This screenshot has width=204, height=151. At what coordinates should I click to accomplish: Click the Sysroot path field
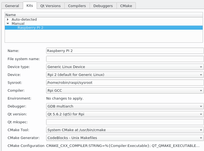pyautogui.click(x=125, y=82)
